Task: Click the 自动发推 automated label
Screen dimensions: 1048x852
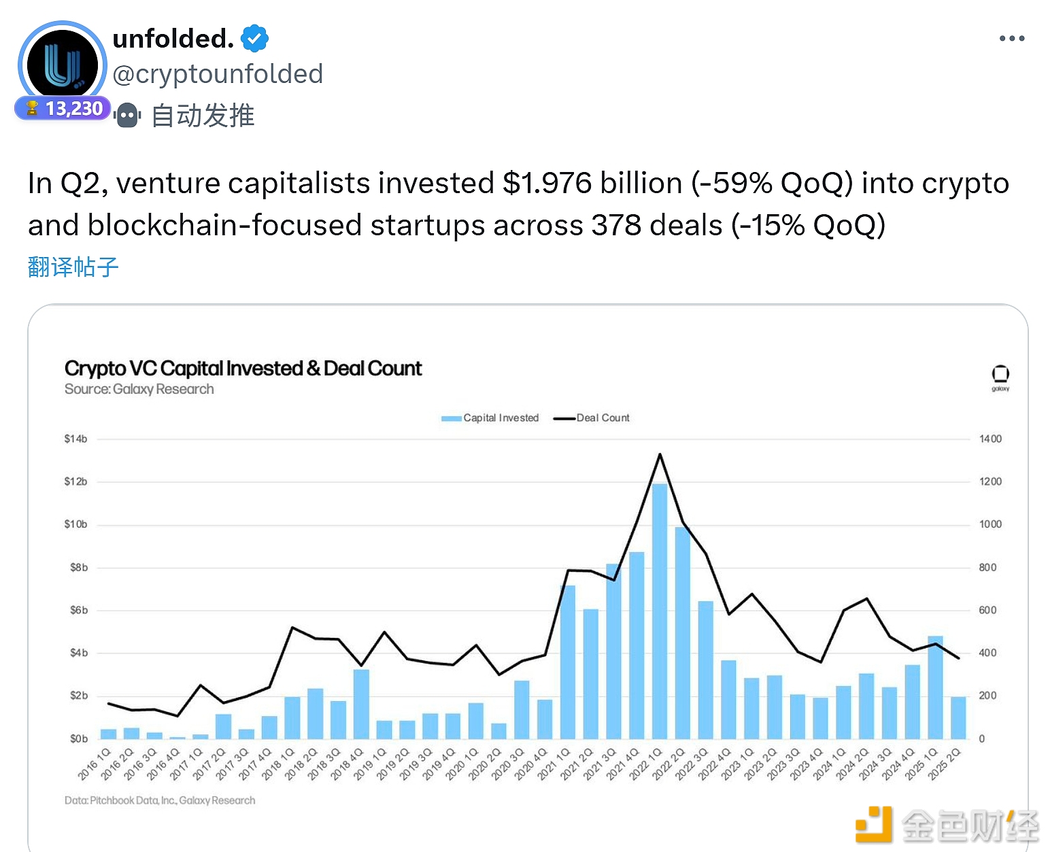Action: coord(203,116)
